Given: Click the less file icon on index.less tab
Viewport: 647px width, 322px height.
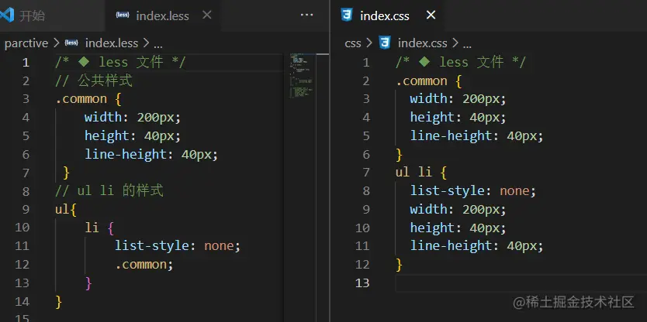Looking at the screenshot, I should 123,15.
